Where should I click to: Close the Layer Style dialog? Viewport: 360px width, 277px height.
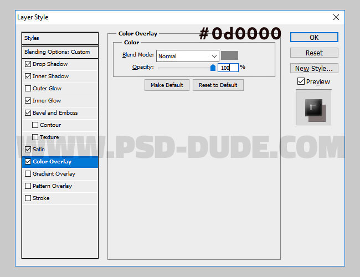[336, 17]
